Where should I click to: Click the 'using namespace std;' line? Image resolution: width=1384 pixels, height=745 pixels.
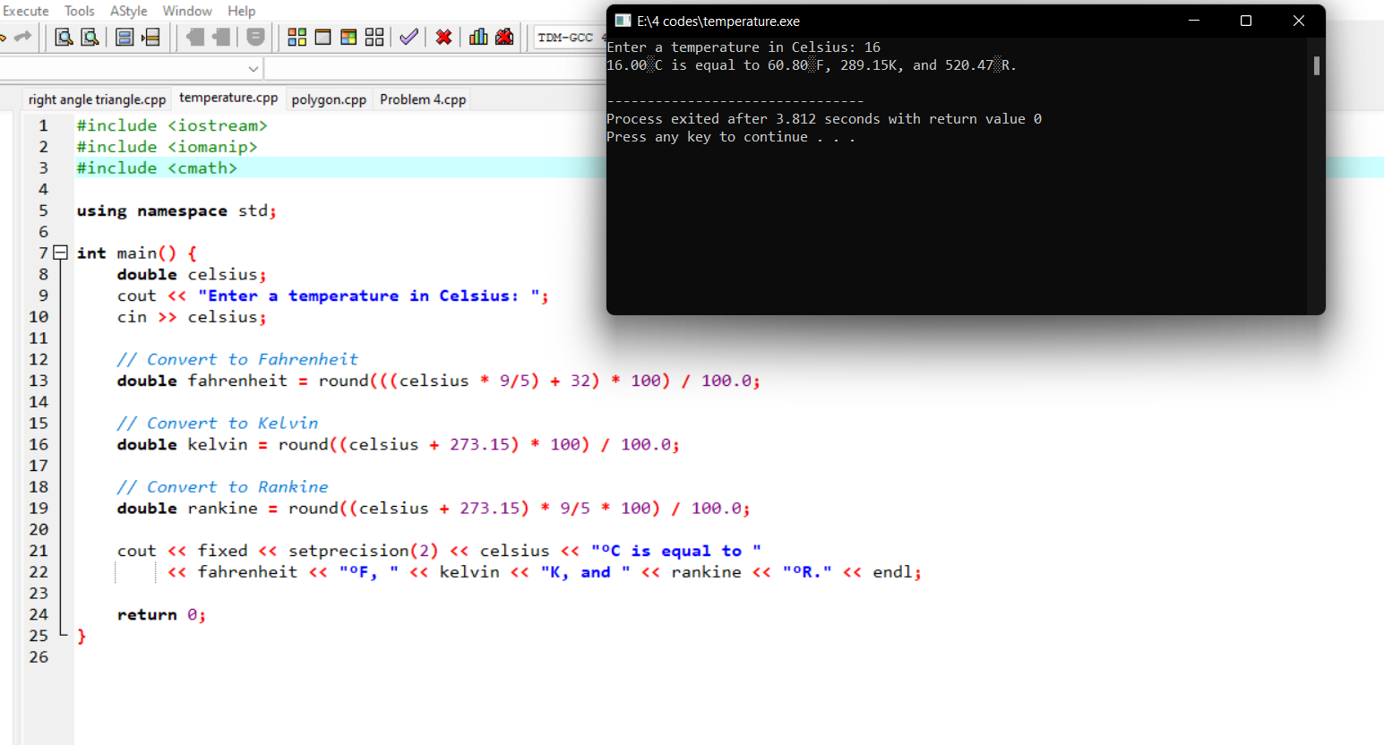(176, 210)
